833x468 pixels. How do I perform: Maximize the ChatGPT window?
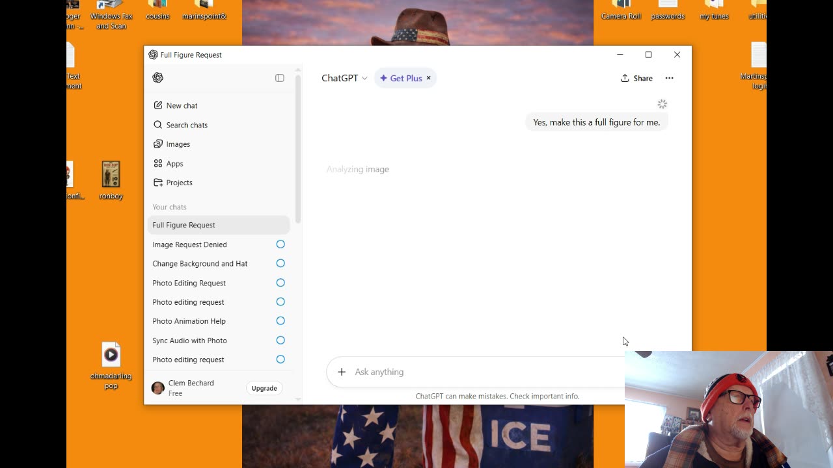[x=648, y=55]
